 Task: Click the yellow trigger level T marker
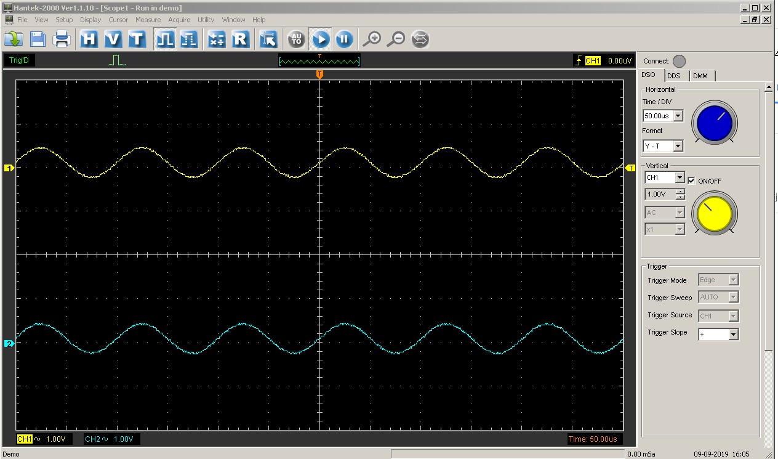[x=630, y=168]
